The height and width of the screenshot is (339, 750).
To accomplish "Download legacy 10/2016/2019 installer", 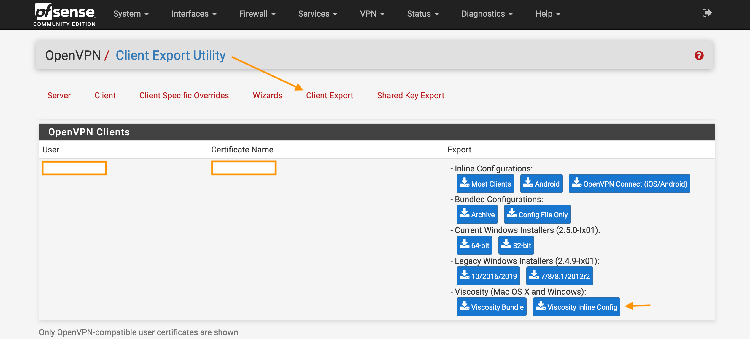I will pos(488,276).
